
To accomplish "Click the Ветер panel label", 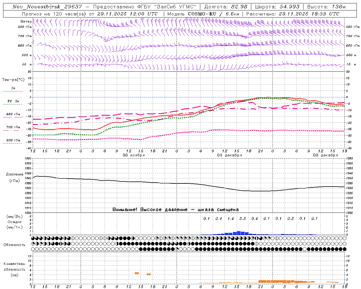I will tap(26, 21).
